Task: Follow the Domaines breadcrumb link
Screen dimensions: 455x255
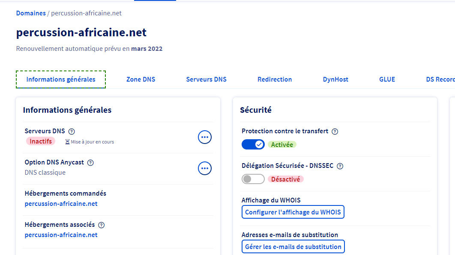Action: tap(31, 13)
